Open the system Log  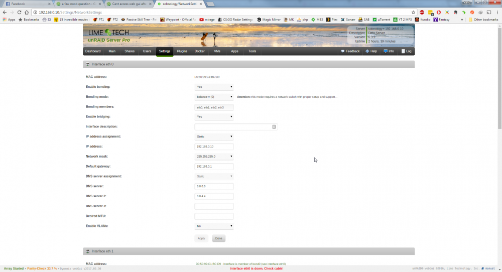tap(406, 51)
